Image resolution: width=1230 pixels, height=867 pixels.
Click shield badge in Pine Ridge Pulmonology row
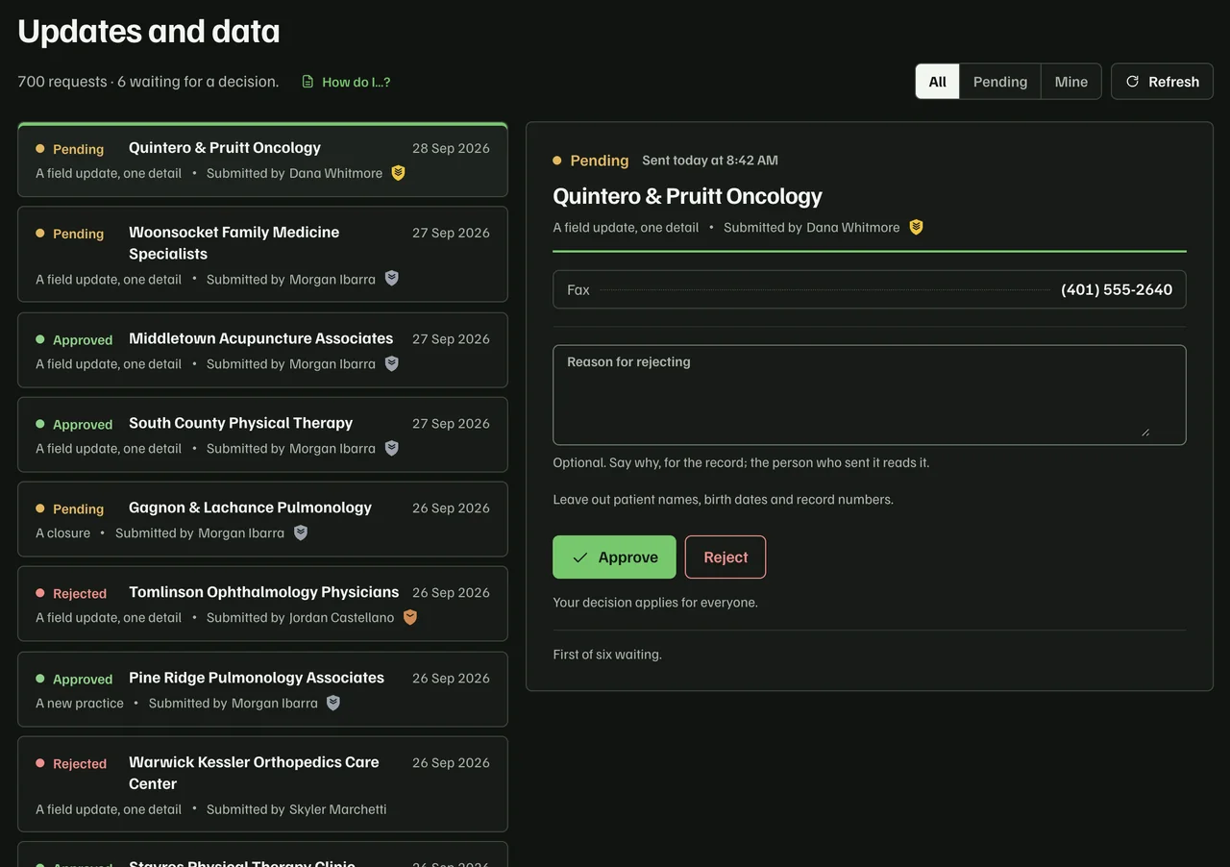(x=333, y=703)
